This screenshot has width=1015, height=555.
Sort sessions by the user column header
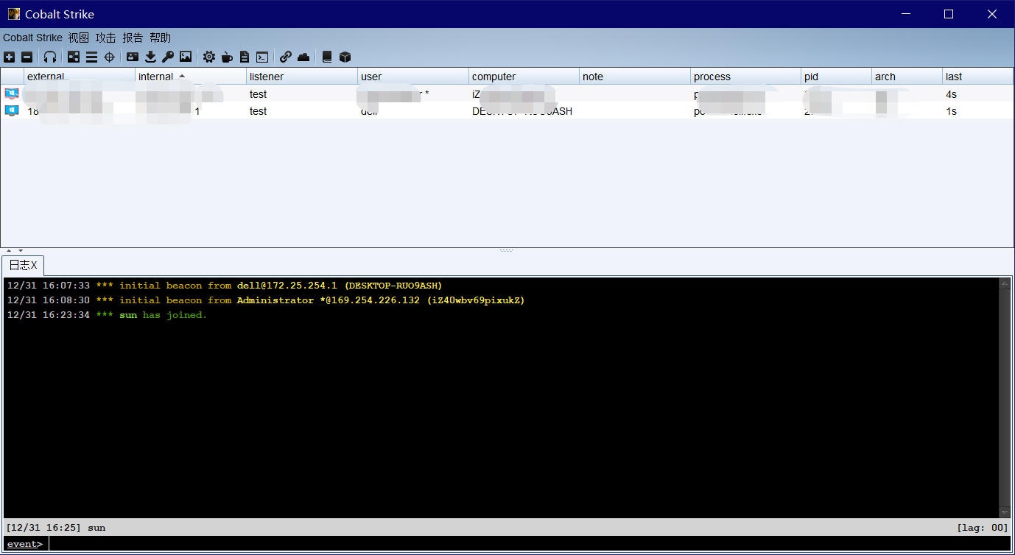pos(413,77)
